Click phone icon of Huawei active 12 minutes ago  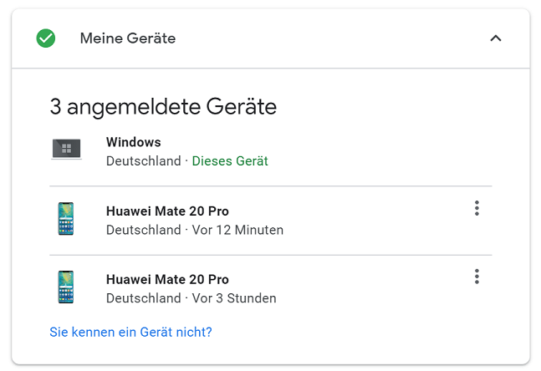66,219
